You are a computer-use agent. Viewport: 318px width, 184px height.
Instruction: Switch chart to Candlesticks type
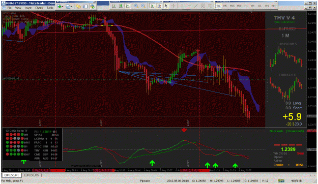pos(121,6)
